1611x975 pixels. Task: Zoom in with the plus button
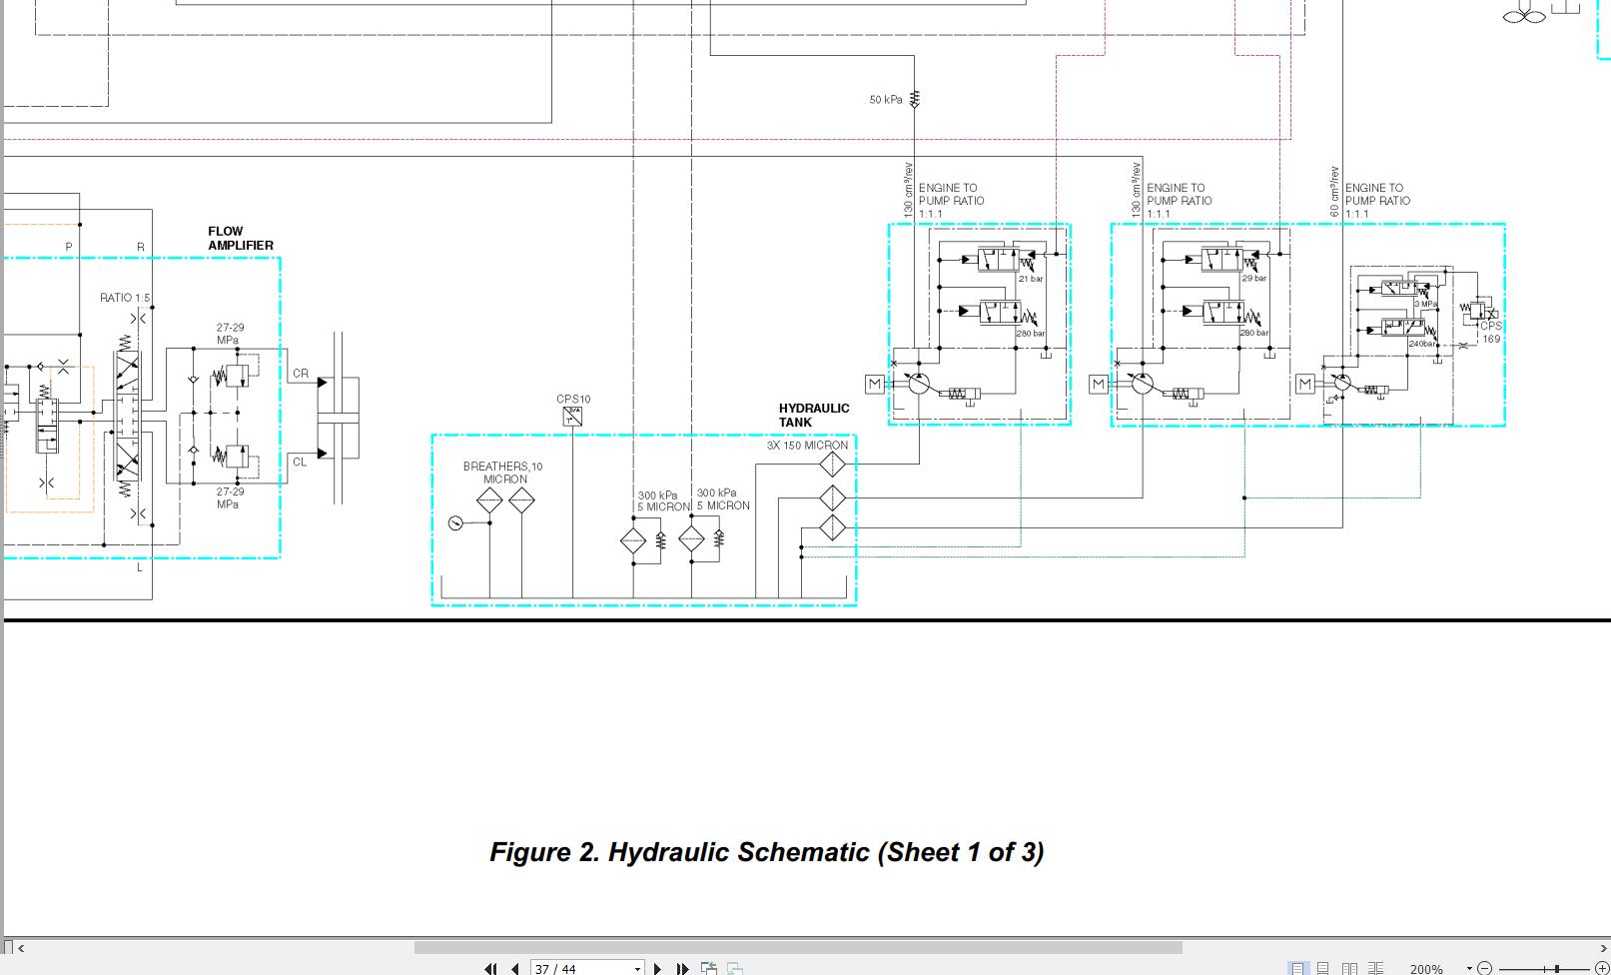1601,968
